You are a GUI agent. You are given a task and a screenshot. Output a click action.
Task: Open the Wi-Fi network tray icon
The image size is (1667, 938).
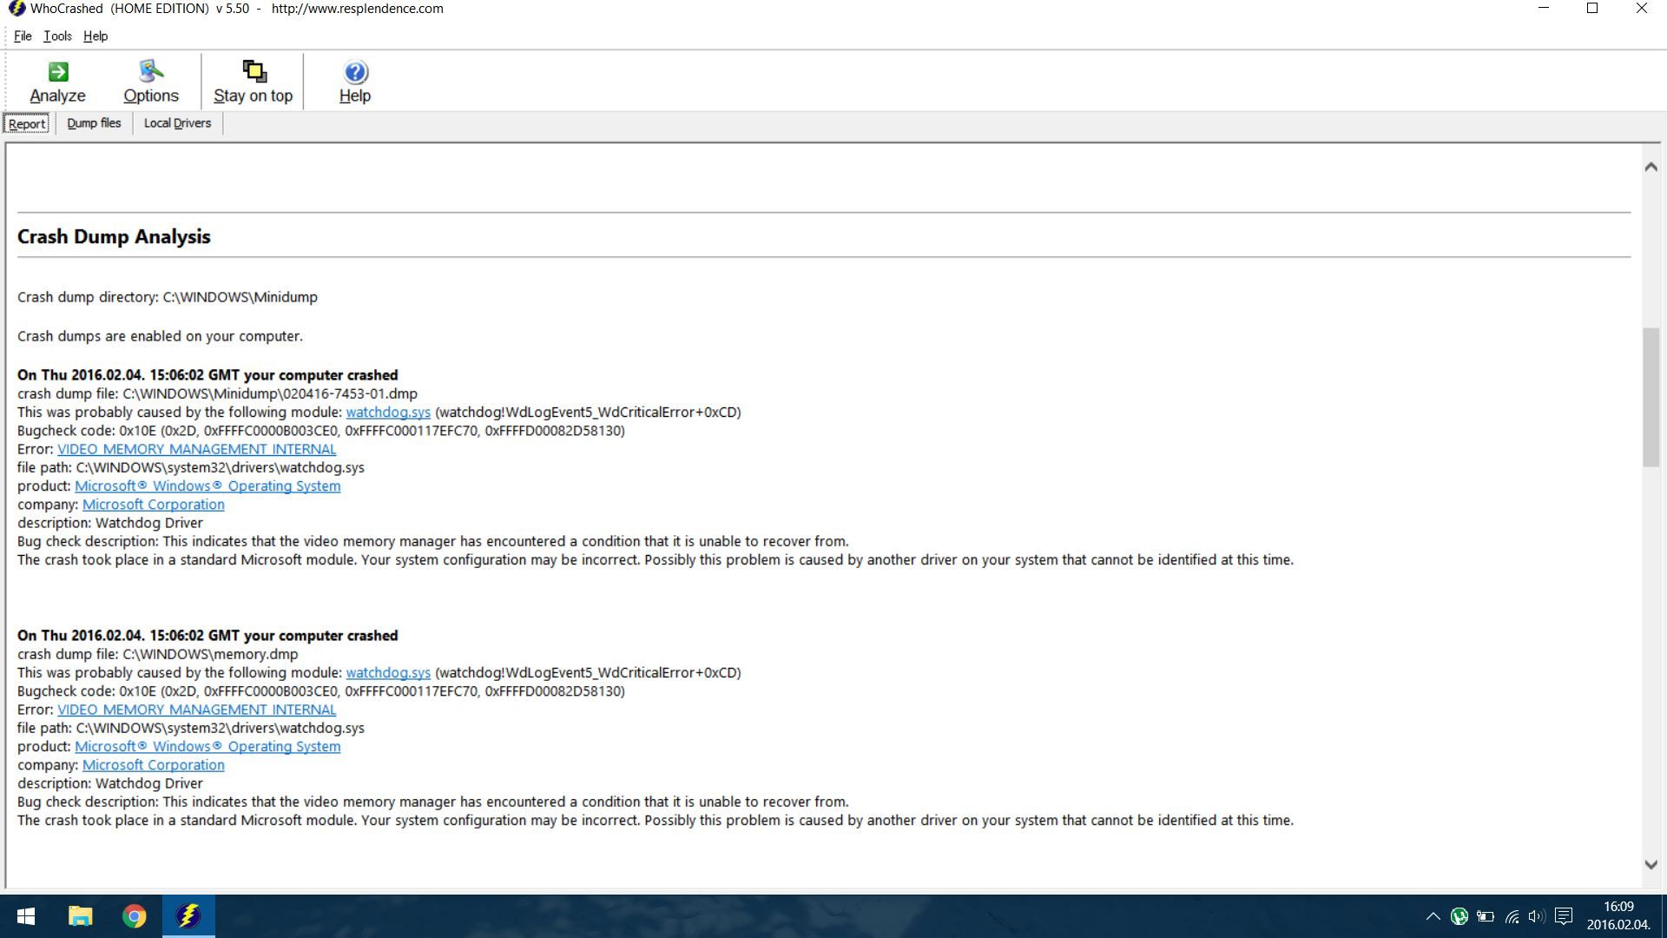[x=1512, y=916]
